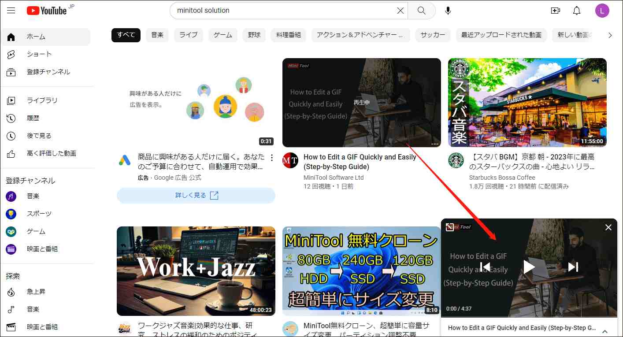Open the hamburger guide menu
This screenshot has height=337, width=623.
[x=11, y=11]
